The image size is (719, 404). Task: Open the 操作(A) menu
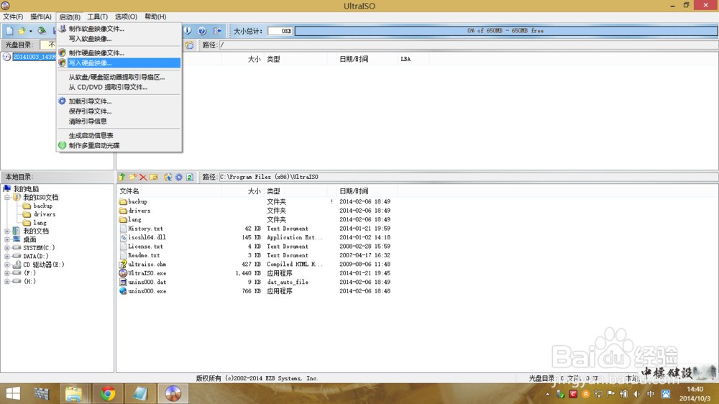[41, 17]
